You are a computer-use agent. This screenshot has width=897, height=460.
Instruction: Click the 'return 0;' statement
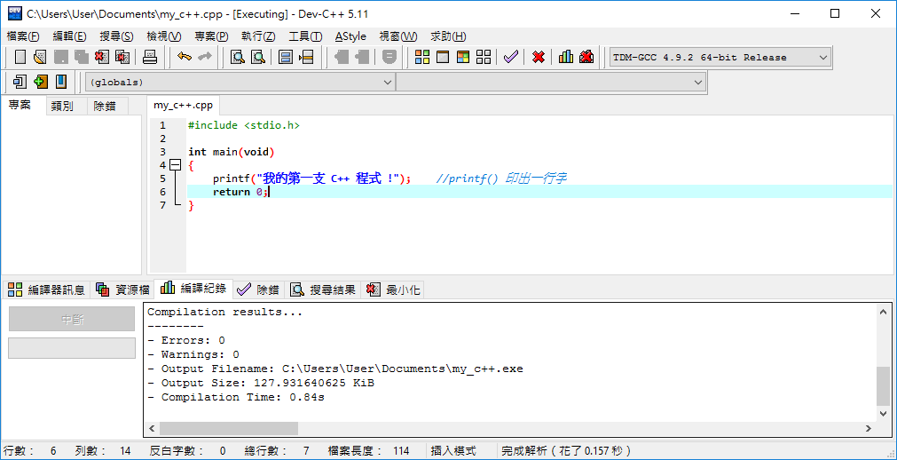pos(240,192)
